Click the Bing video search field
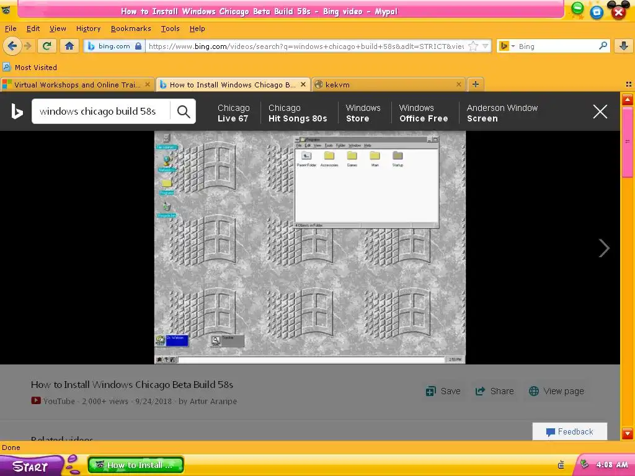This screenshot has height=476, width=635. click(x=101, y=112)
